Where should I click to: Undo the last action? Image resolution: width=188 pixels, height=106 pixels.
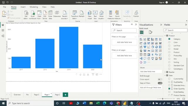8,2
